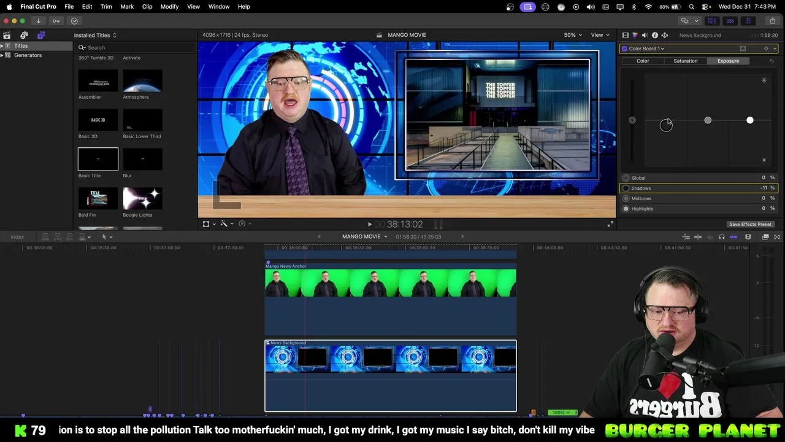Connect clip to primary storyline icon

click(45, 236)
